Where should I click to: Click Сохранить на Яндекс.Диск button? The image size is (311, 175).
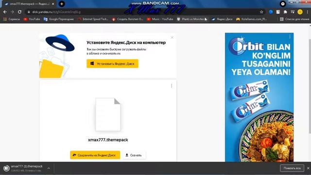(95, 155)
